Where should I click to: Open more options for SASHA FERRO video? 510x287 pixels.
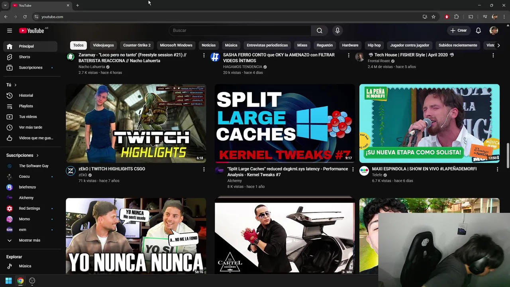click(349, 55)
